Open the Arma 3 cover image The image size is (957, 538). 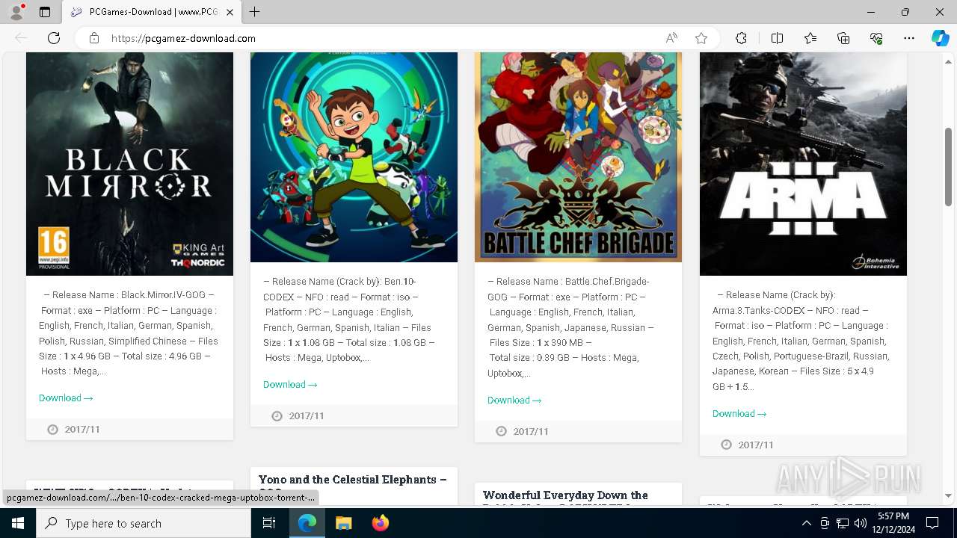[803, 164]
